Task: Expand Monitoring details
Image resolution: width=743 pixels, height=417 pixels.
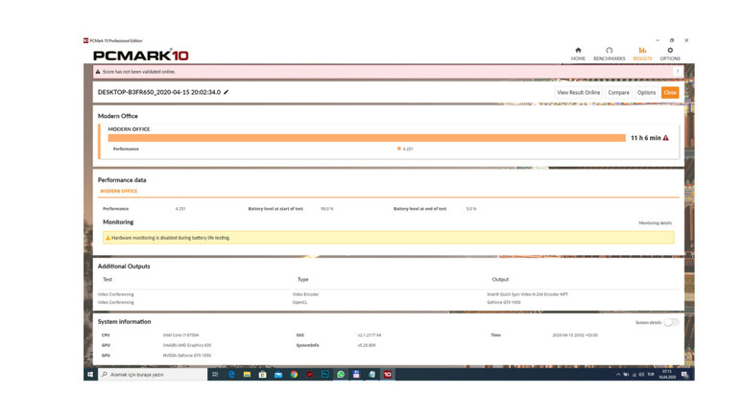Action: click(x=655, y=223)
